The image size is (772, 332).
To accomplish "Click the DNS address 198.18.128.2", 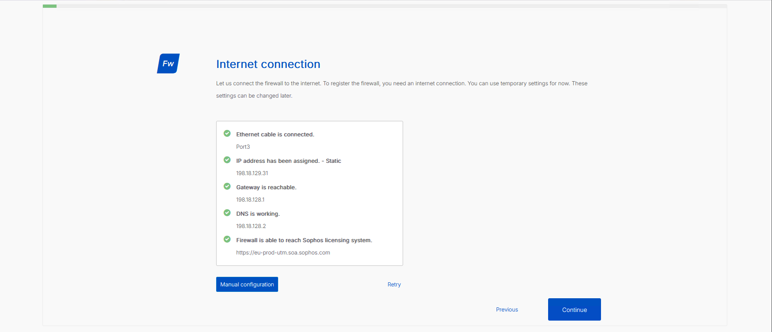I will click(x=251, y=226).
